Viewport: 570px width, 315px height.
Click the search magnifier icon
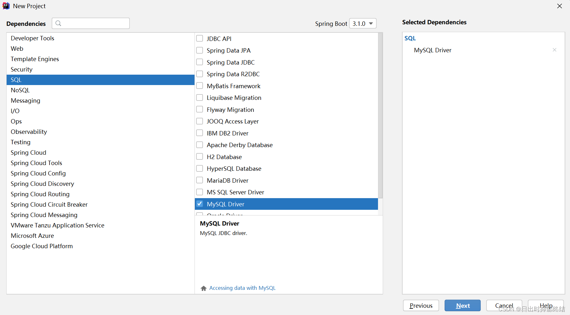coord(58,23)
